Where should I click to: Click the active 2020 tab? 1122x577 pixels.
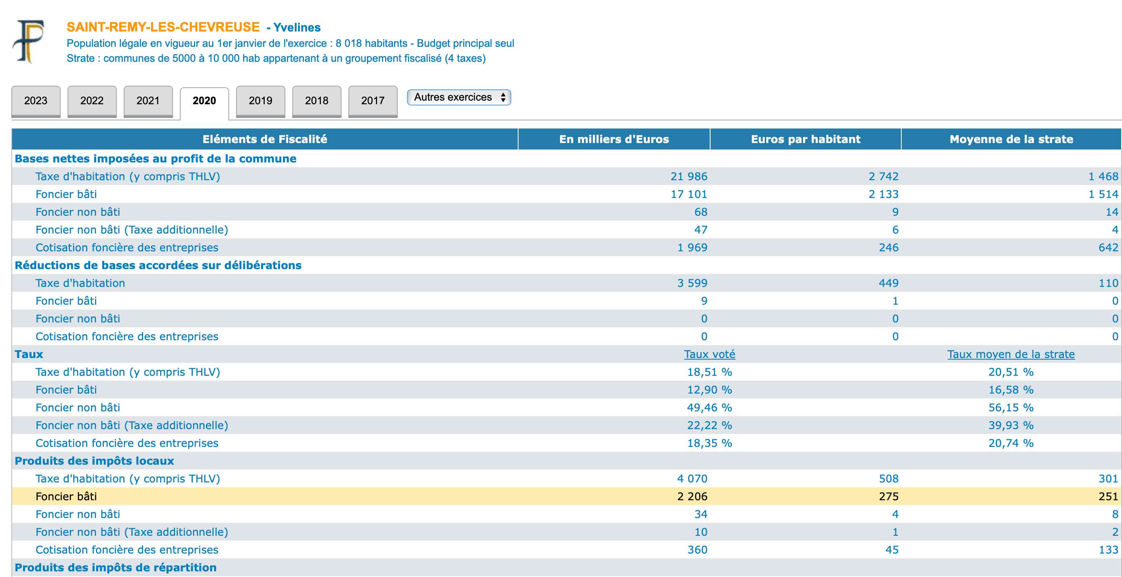[x=204, y=101]
